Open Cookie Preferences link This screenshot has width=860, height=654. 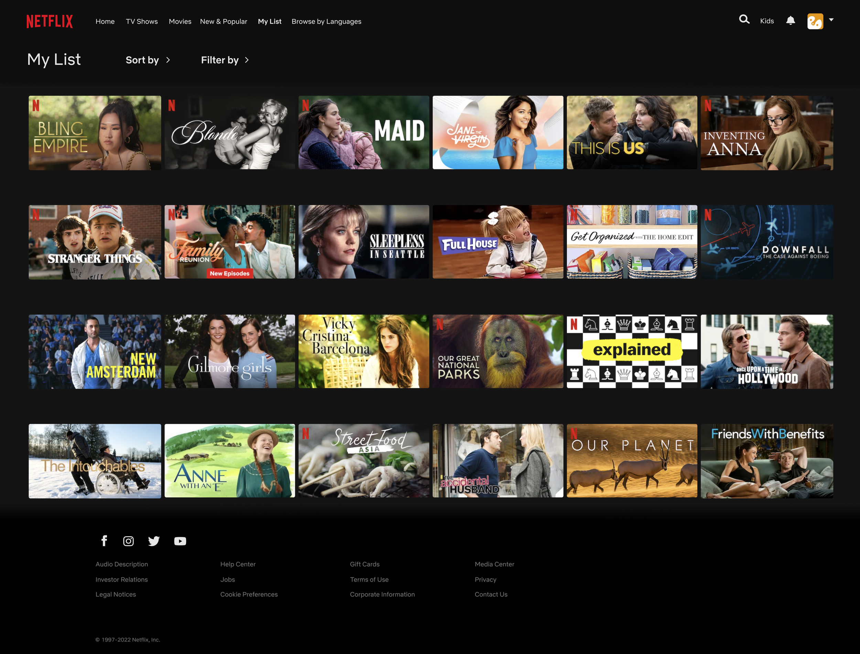249,594
